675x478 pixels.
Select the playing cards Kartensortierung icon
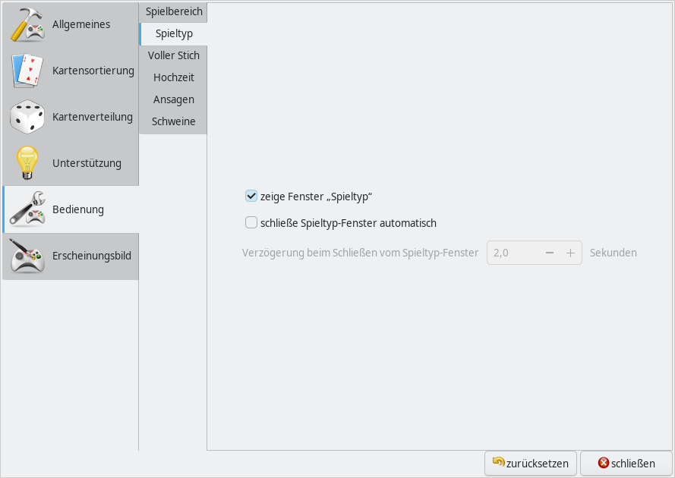[x=27, y=71]
